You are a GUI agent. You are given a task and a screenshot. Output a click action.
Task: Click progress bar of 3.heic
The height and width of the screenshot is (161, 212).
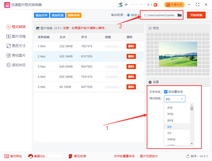coord(112,67)
